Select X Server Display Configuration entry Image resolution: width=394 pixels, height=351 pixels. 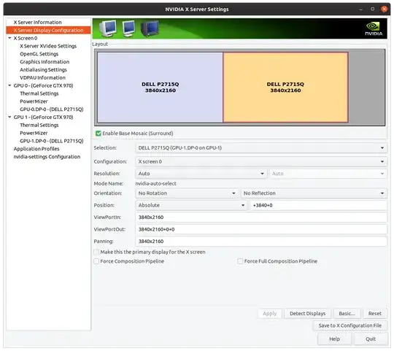click(48, 30)
